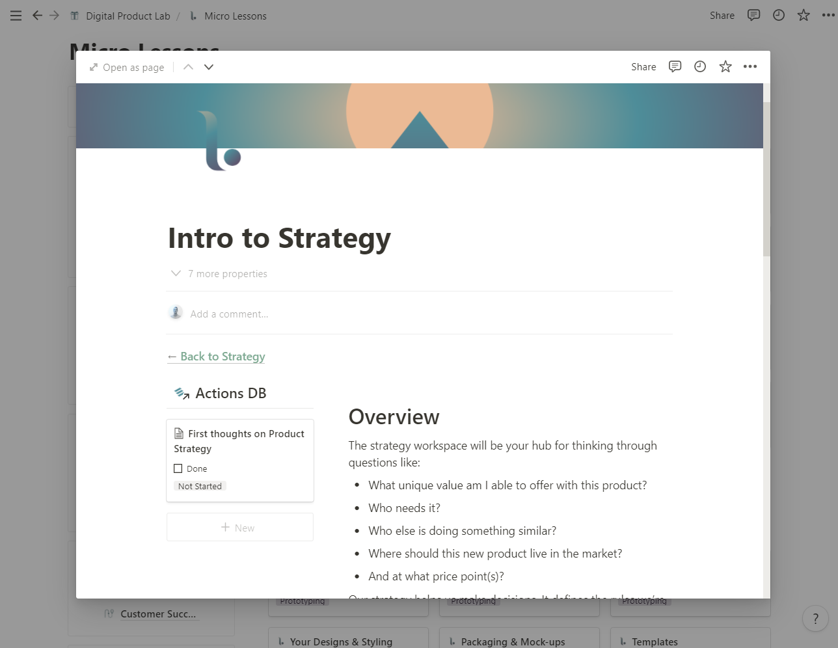View page history via the clock icon
Image resolution: width=838 pixels, height=648 pixels.
pyautogui.click(x=699, y=66)
